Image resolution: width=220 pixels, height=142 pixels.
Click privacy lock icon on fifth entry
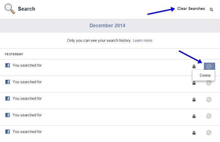click(194, 133)
